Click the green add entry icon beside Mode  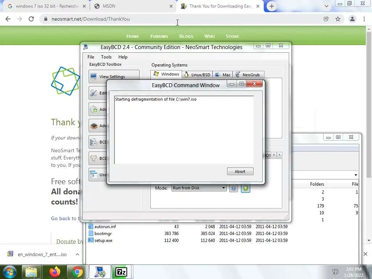click(x=246, y=188)
